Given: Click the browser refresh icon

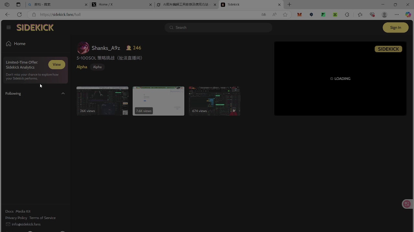Looking at the screenshot, I should (x=19, y=15).
